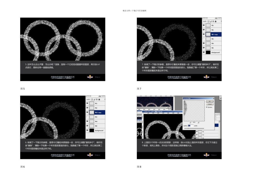Viewport: 269px width, 190px height.
Task: Show hidden layer 环3 in Figure 7
Action: [204, 39]
